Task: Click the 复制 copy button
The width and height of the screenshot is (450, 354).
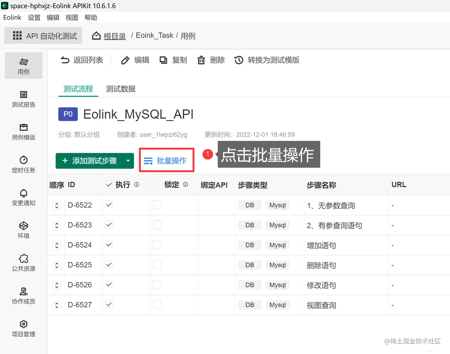Action: point(173,60)
